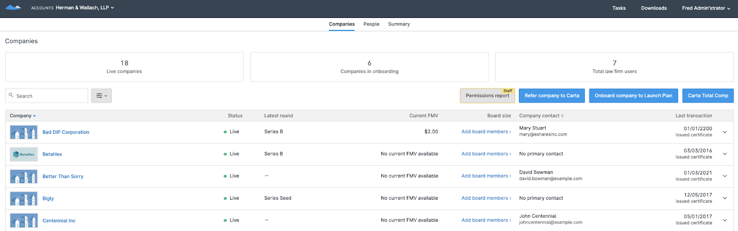
Task: Click the 7 Total law firm users card
Action: click(614, 67)
